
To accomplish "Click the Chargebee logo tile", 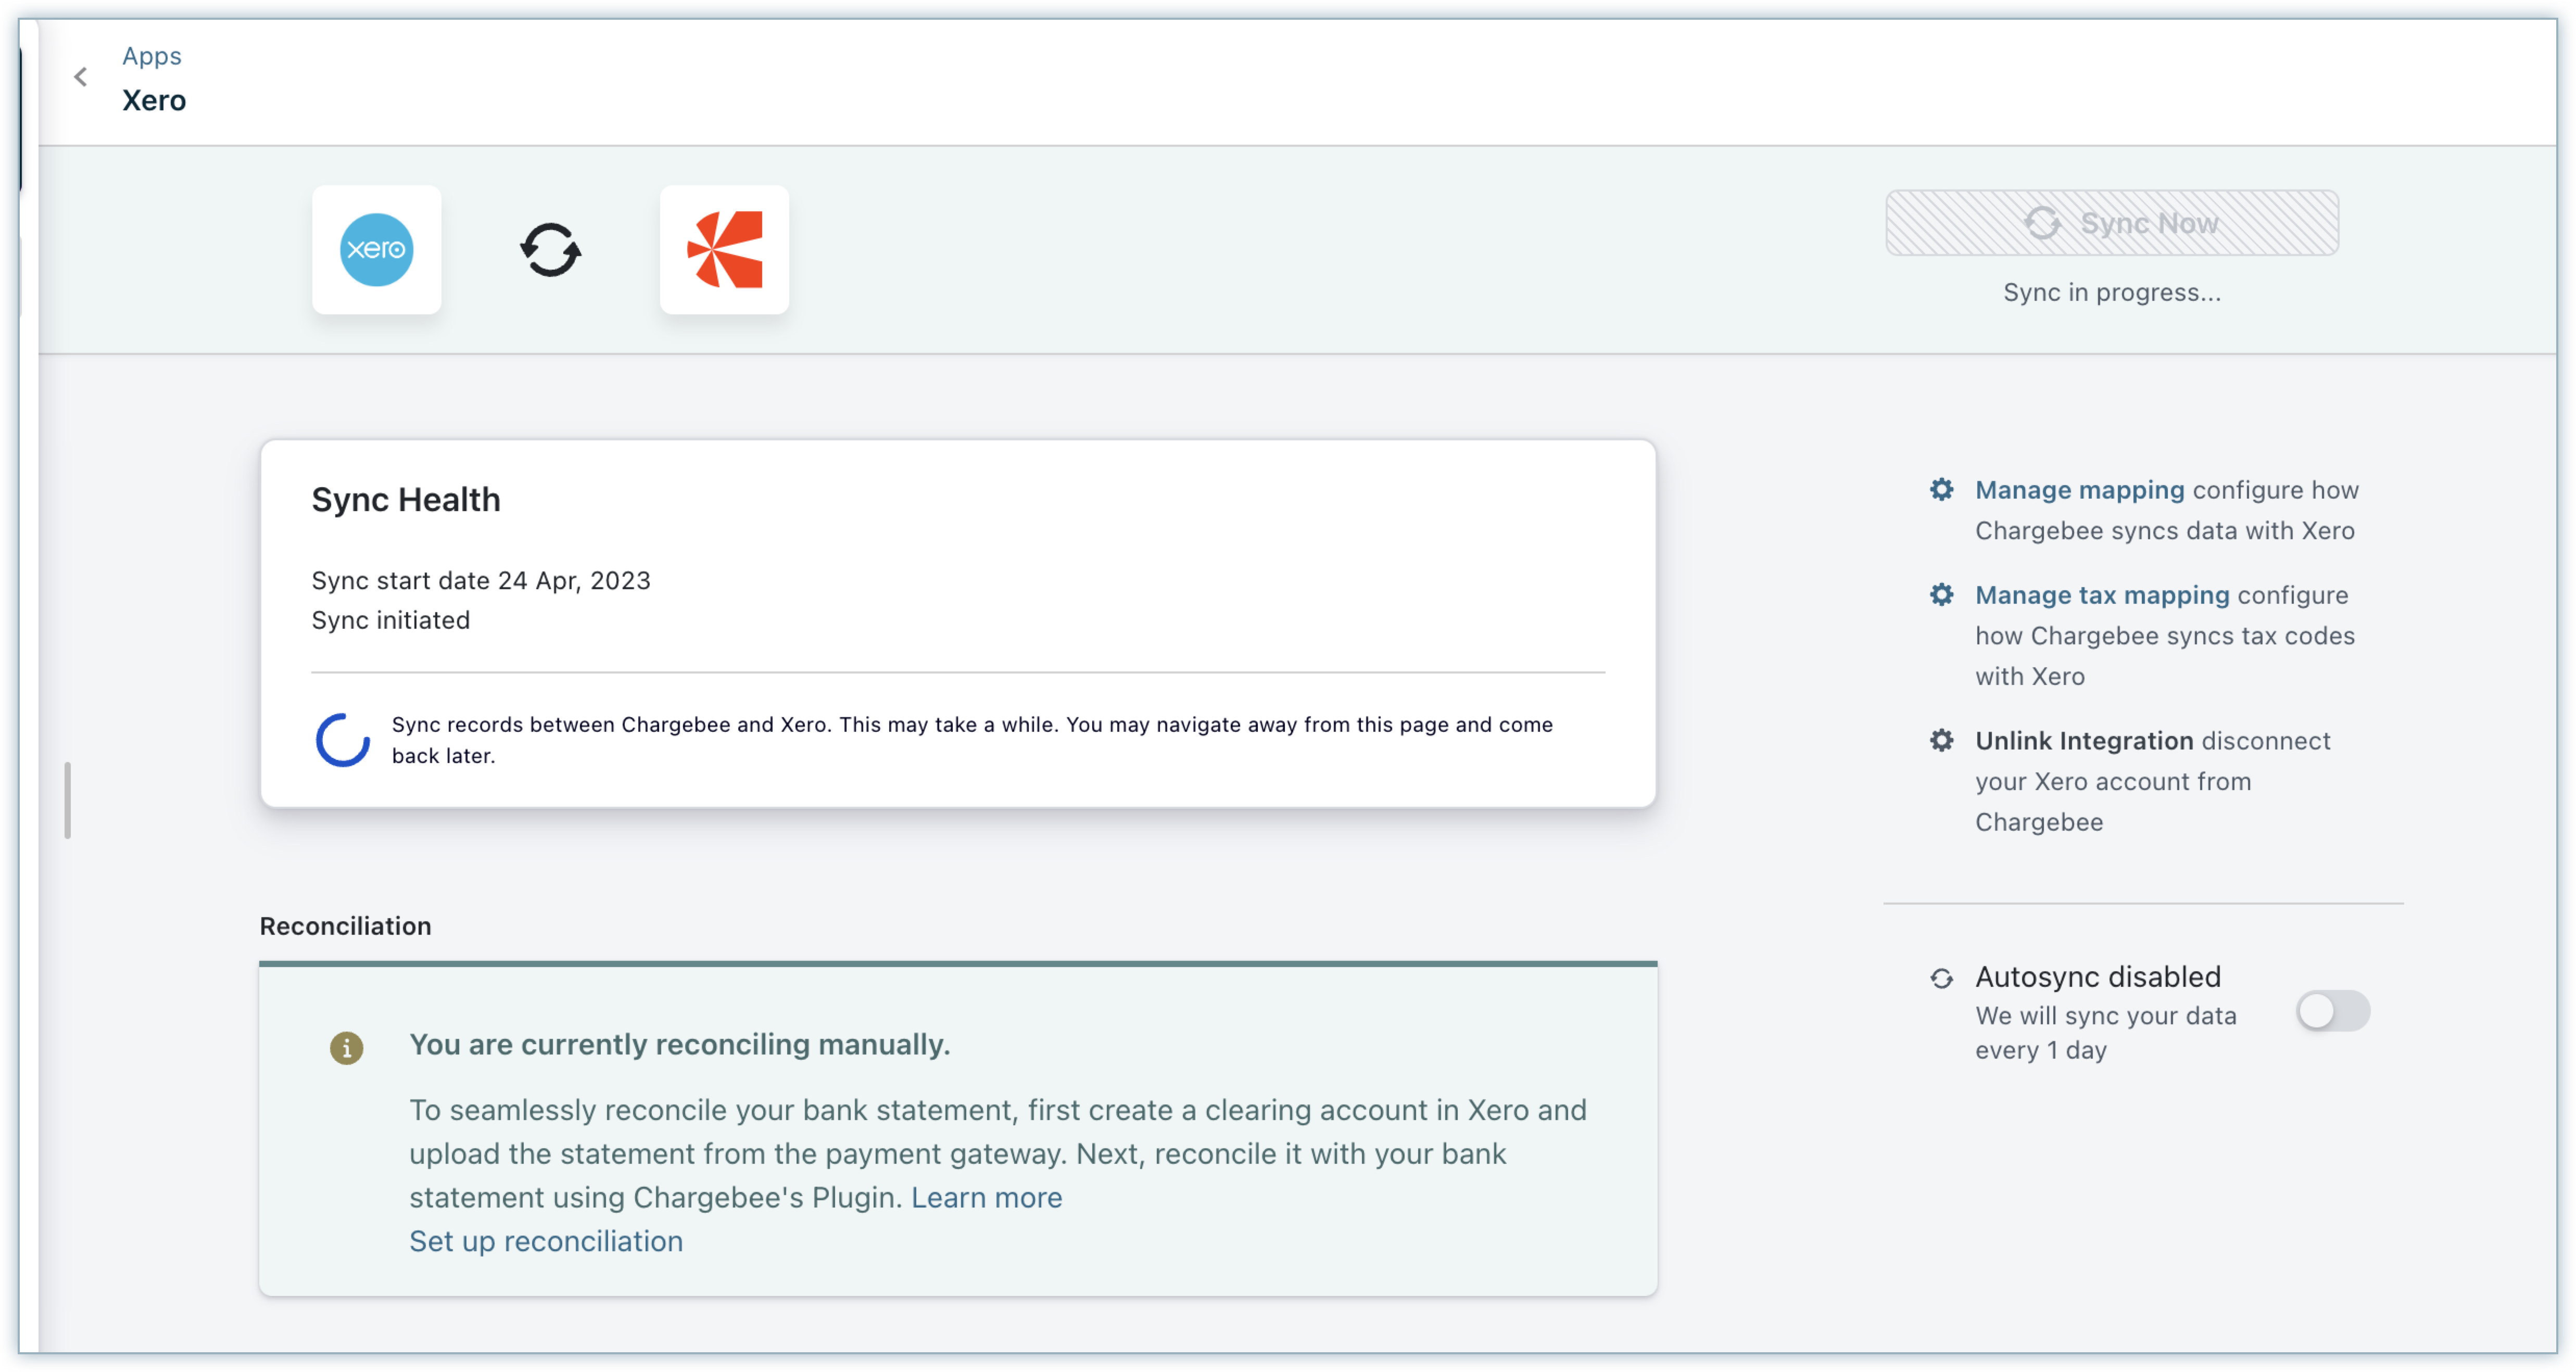I will pos(724,249).
